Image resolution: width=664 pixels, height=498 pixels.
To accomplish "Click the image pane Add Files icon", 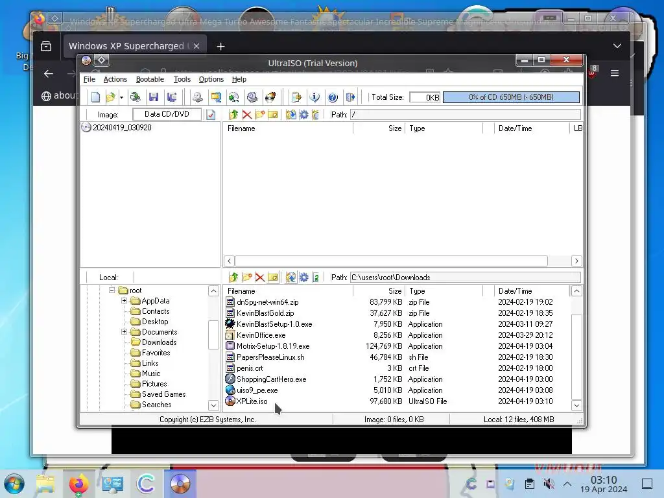I will tap(291, 115).
